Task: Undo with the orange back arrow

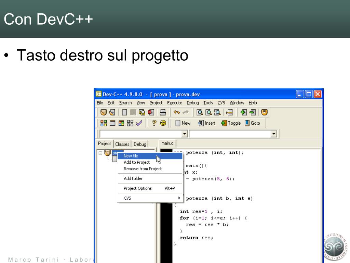Action: [177, 112]
